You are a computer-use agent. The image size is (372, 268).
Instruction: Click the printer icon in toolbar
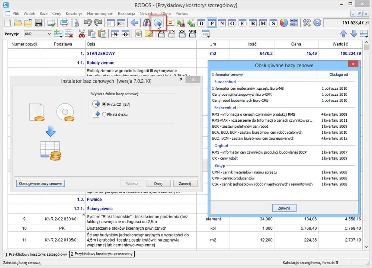click(65, 23)
